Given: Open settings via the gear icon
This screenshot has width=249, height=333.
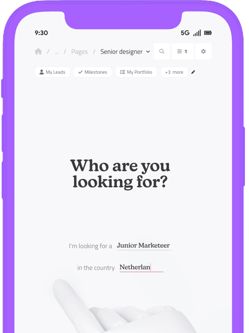Looking at the screenshot, I should coord(203,52).
